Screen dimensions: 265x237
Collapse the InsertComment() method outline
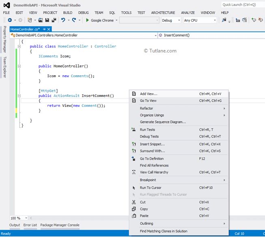click(x=19, y=96)
